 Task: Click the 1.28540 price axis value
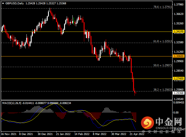[179, 71]
